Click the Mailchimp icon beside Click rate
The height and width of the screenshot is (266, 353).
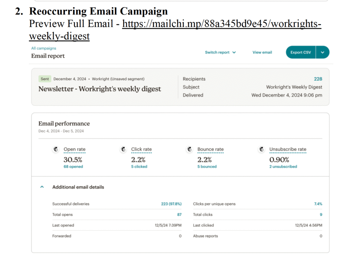pos(123,149)
